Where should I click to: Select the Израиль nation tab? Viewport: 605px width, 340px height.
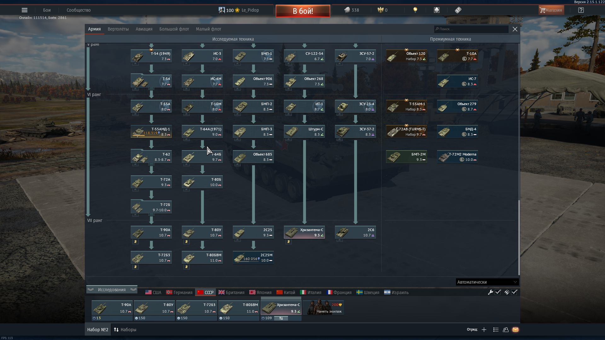coord(396,292)
